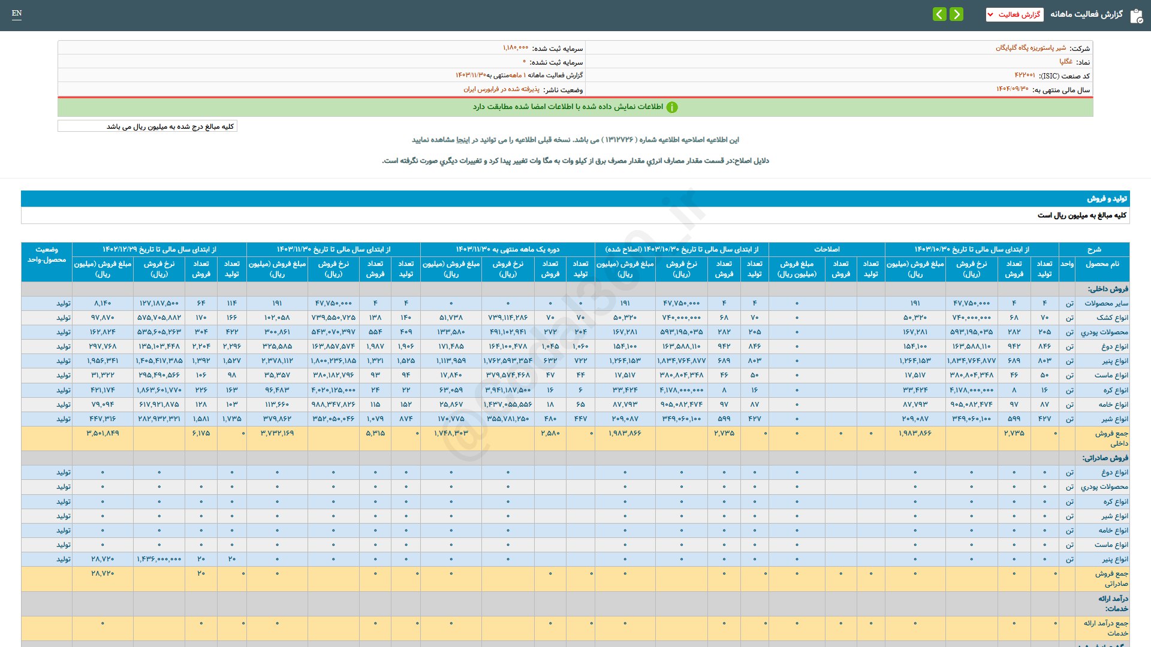Click the green left arrow navigation button

click(939, 14)
